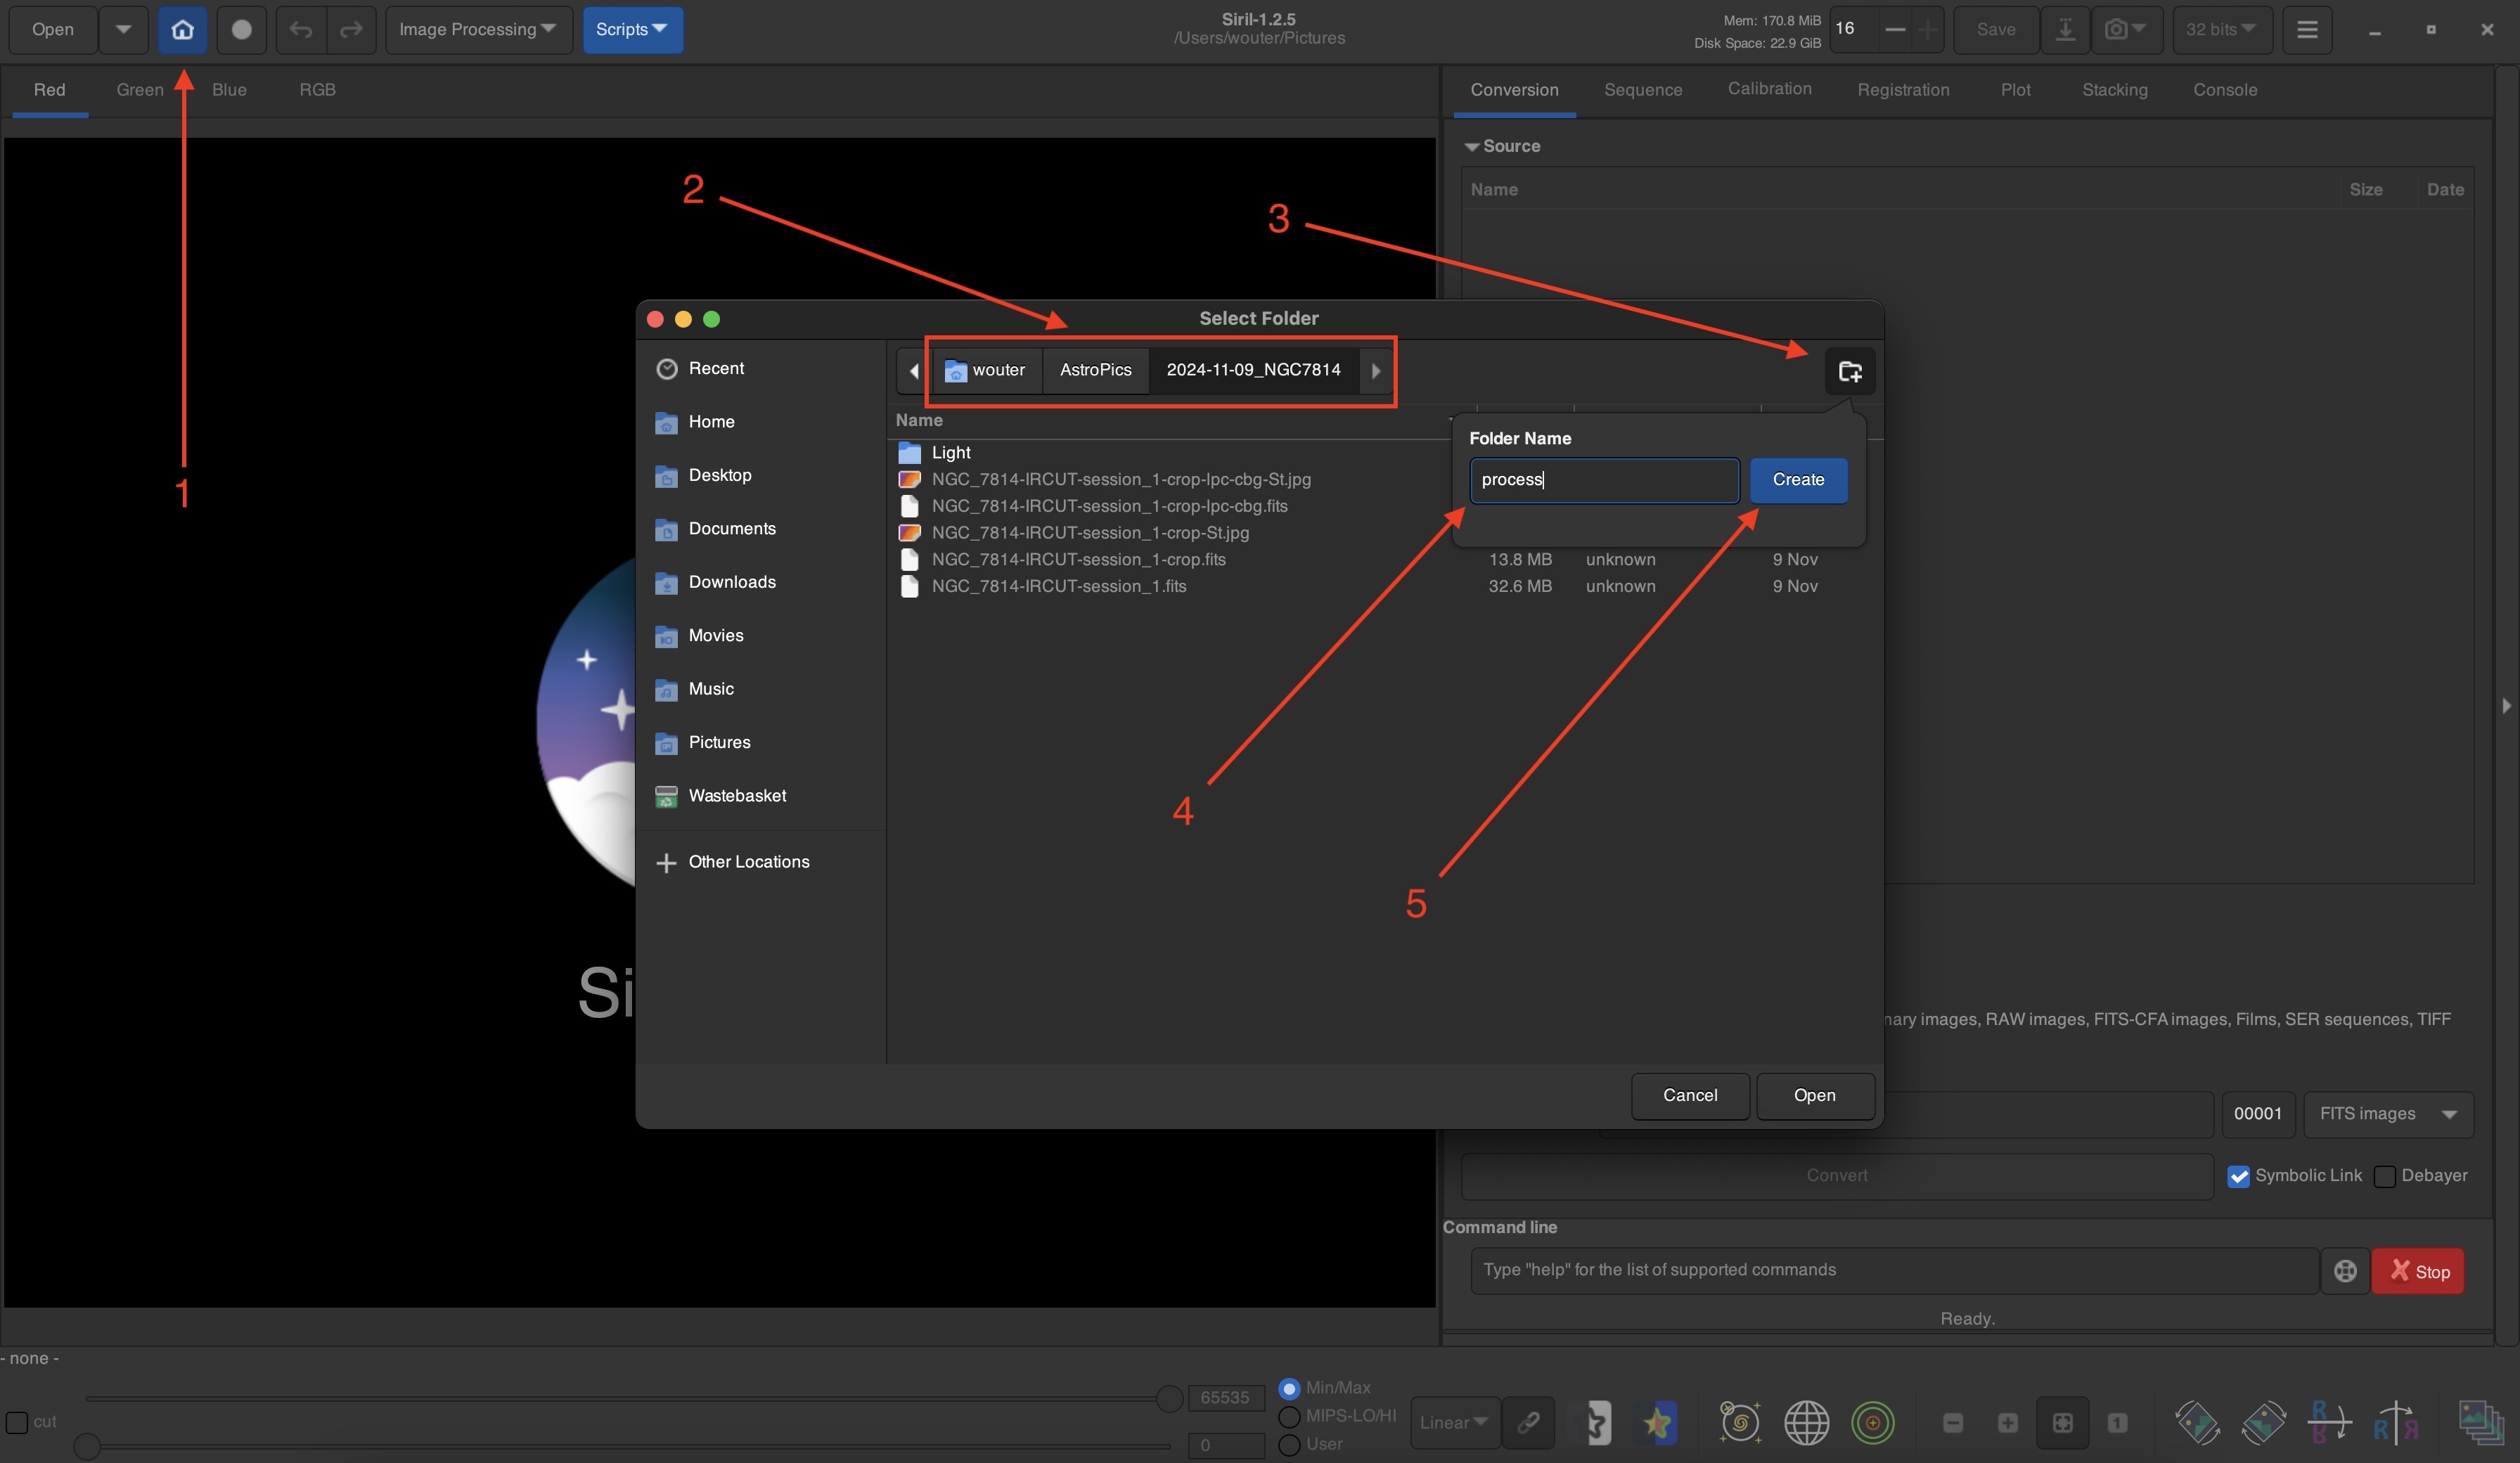Switch to the Stacking tab
Image resolution: width=2520 pixels, height=1463 pixels.
click(2114, 90)
